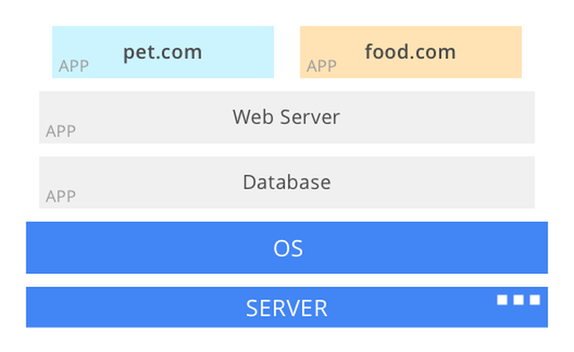Screen dimensions: 574x352
Task: Click the middle white square on SERVER bar
Action: (x=519, y=300)
